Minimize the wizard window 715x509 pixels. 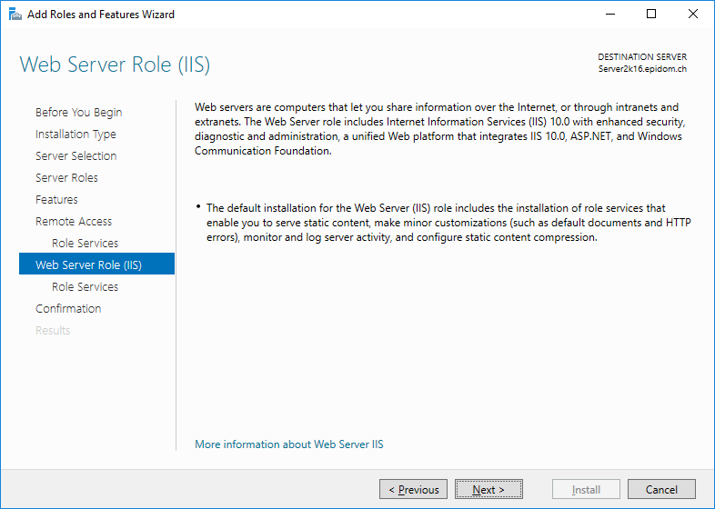pos(610,15)
